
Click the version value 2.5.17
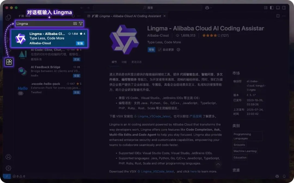(251, 95)
